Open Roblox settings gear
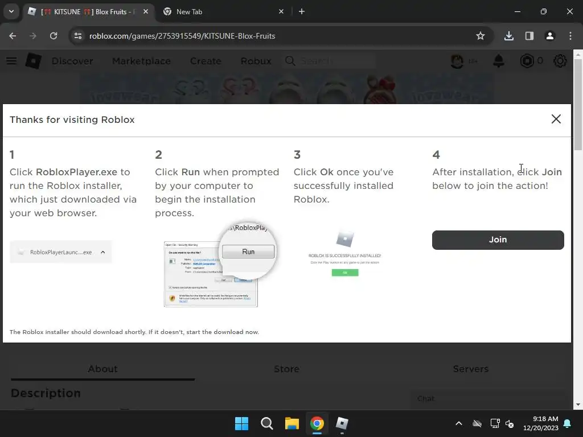583x437 pixels. (x=560, y=61)
